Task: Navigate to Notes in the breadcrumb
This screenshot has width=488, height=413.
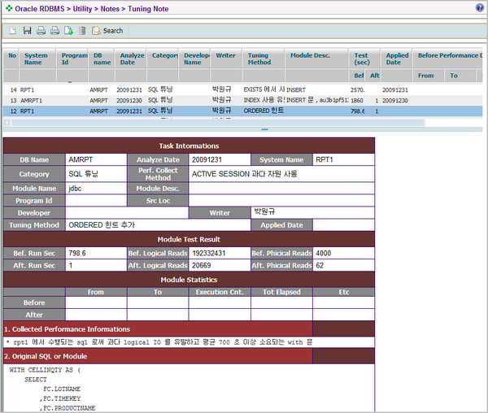Action: 110,9
